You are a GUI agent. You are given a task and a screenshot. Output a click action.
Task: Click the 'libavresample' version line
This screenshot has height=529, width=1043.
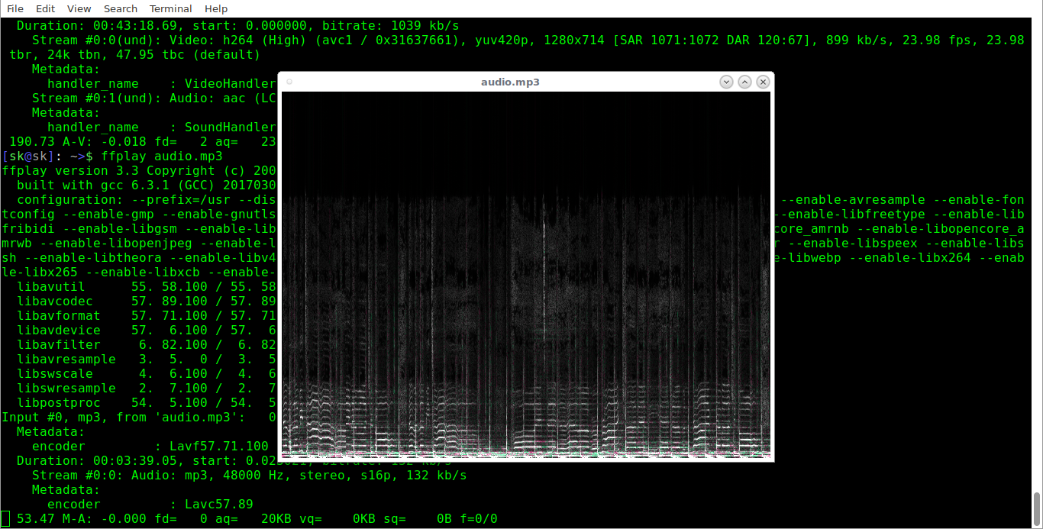[147, 359]
